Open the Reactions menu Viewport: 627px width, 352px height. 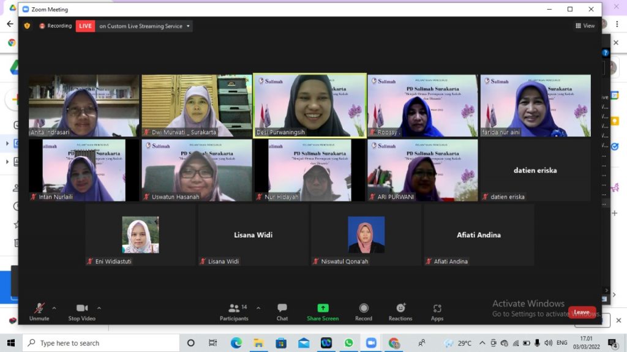[x=400, y=312]
